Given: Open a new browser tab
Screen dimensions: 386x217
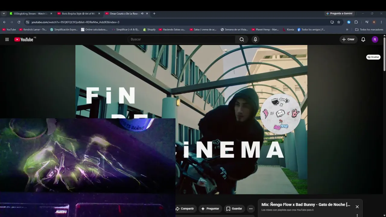Looking at the screenshot, I should click(x=154, y=14).
